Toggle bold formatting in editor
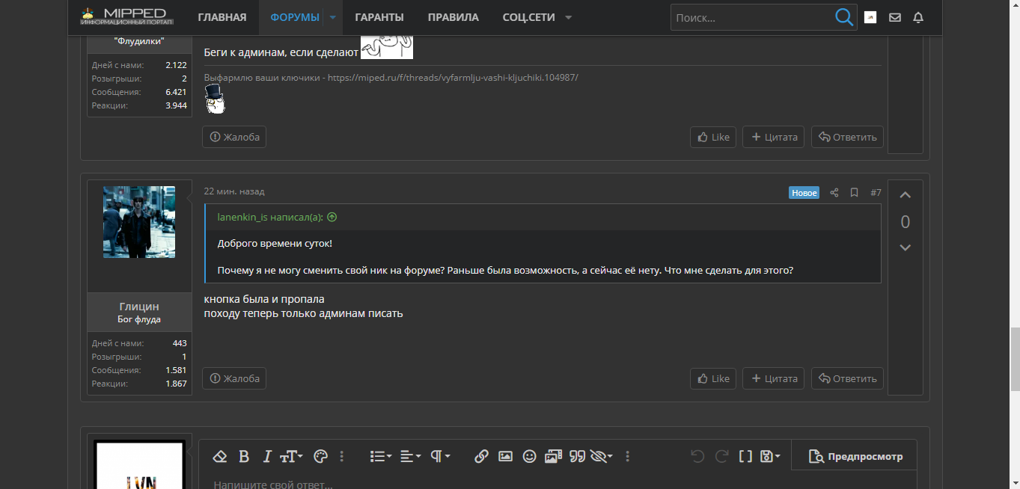 [243, 456]
